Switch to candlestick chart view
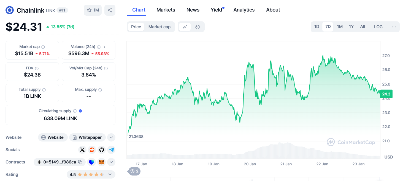This screenshot has width=403, height=181. pos(198,27)
